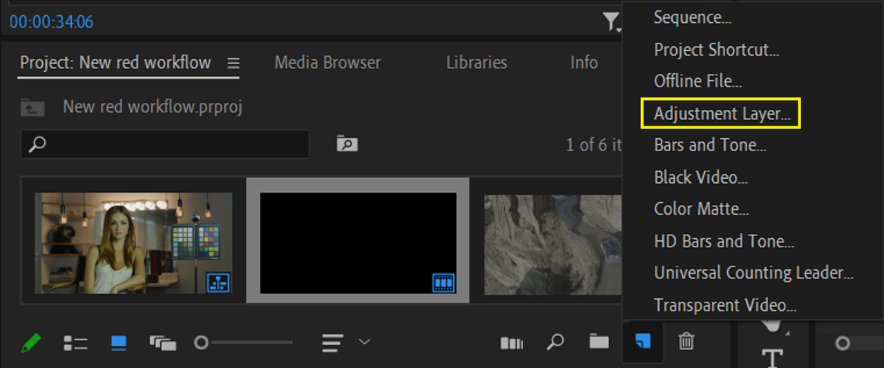
Task: Choose Adjustment Layer... from the menu
Action: tap(722, 114)
